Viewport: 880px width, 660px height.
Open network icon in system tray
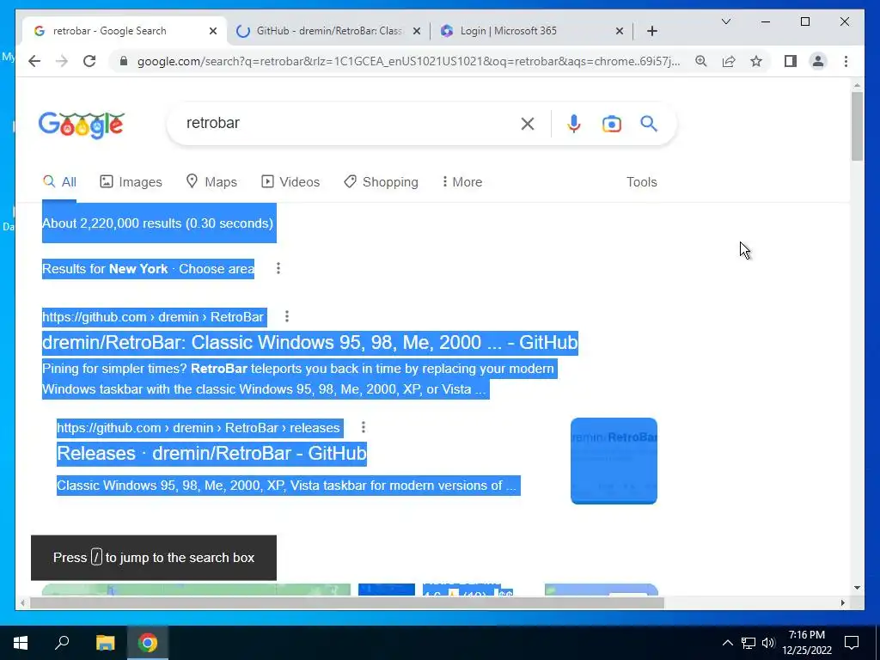pyautogui.click(x=749, y=643)
